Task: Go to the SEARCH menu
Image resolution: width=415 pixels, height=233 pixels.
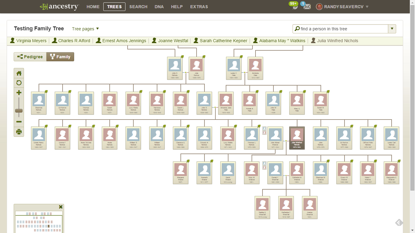Action: tap(138, 6)
